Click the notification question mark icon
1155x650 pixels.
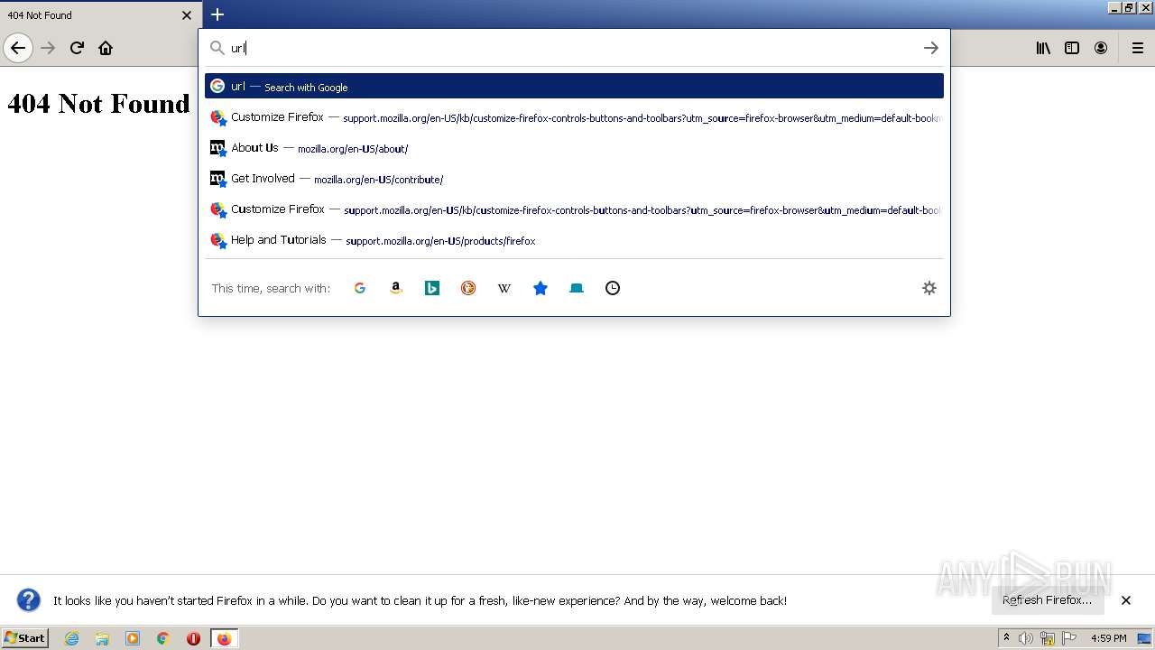click(29, 600)
